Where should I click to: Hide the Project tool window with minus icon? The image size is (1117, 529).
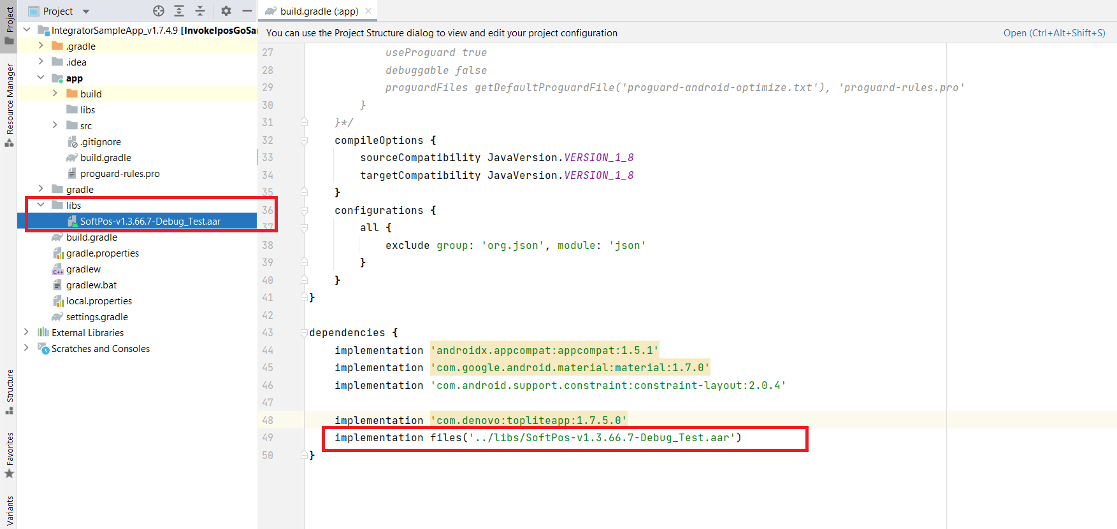click(x=247, y=11)
